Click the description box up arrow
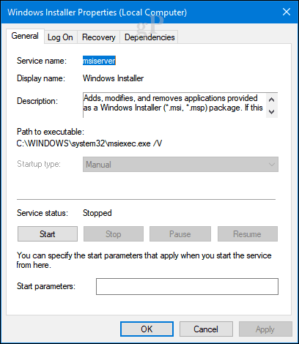The image size is (299, 344). [272, 100]
